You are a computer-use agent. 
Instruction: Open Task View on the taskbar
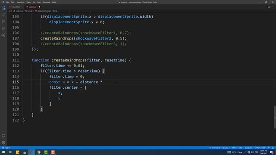(10, 152)
